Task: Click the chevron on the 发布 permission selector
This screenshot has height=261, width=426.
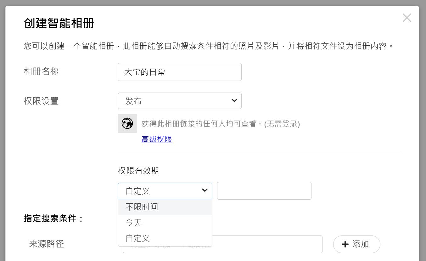Action: click(x=234, y=100)
